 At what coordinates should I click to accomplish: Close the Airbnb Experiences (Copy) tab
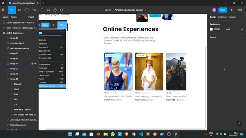pyautogui.click(x=38, y=3)
